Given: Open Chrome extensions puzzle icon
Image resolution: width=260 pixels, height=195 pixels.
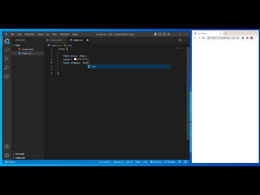Looking at the screenshot, I should [243, 38].
